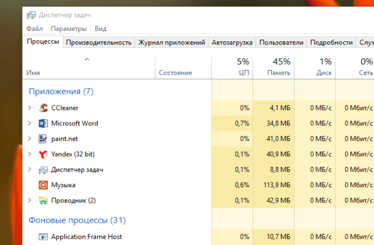The width and height of the screenshot is (374, 245).
Task: Select the Музыка app icon
Action: point(43,185)
